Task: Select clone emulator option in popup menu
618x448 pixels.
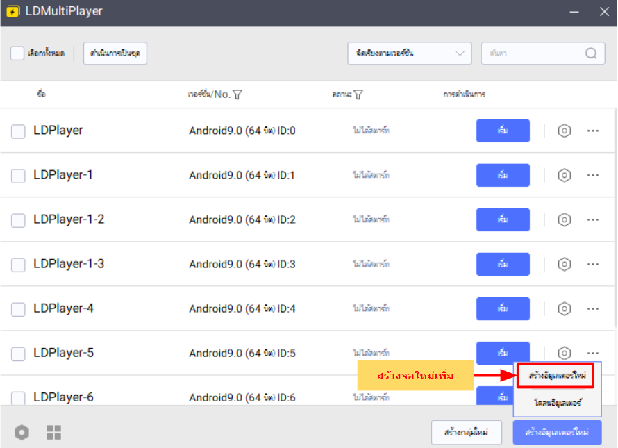Action: pos(557,403)
